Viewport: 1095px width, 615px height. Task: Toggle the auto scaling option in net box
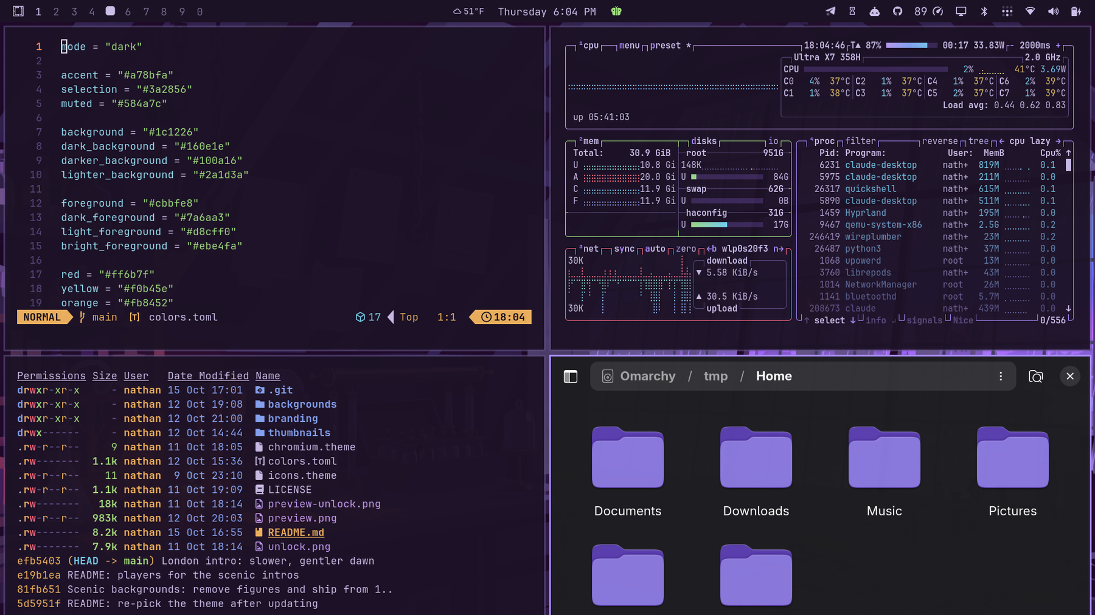click(655, 249)
